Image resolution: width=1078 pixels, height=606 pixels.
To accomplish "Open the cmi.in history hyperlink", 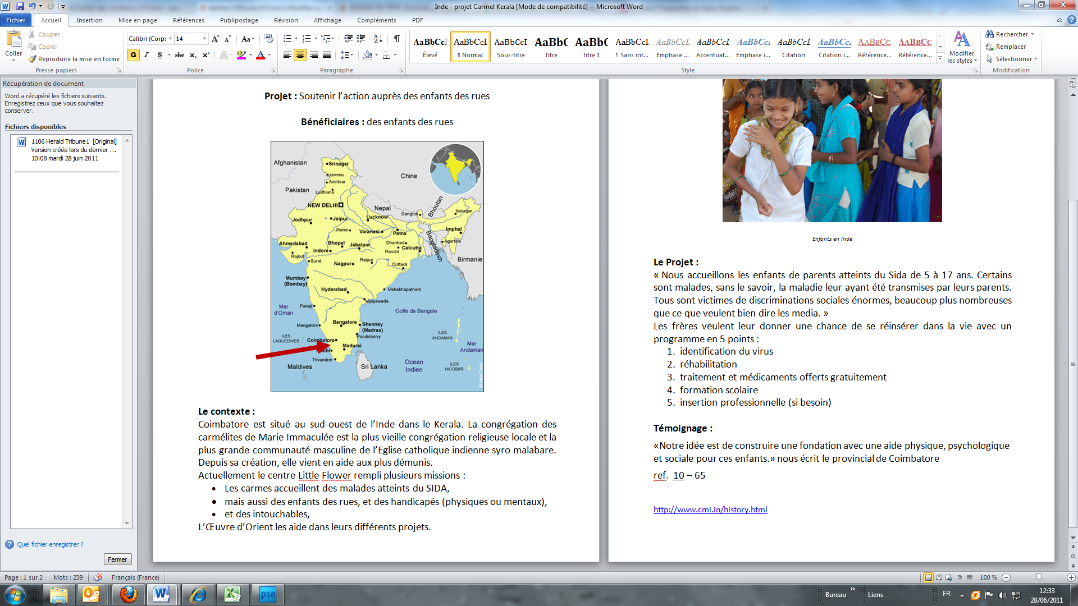I will [710, 509].
